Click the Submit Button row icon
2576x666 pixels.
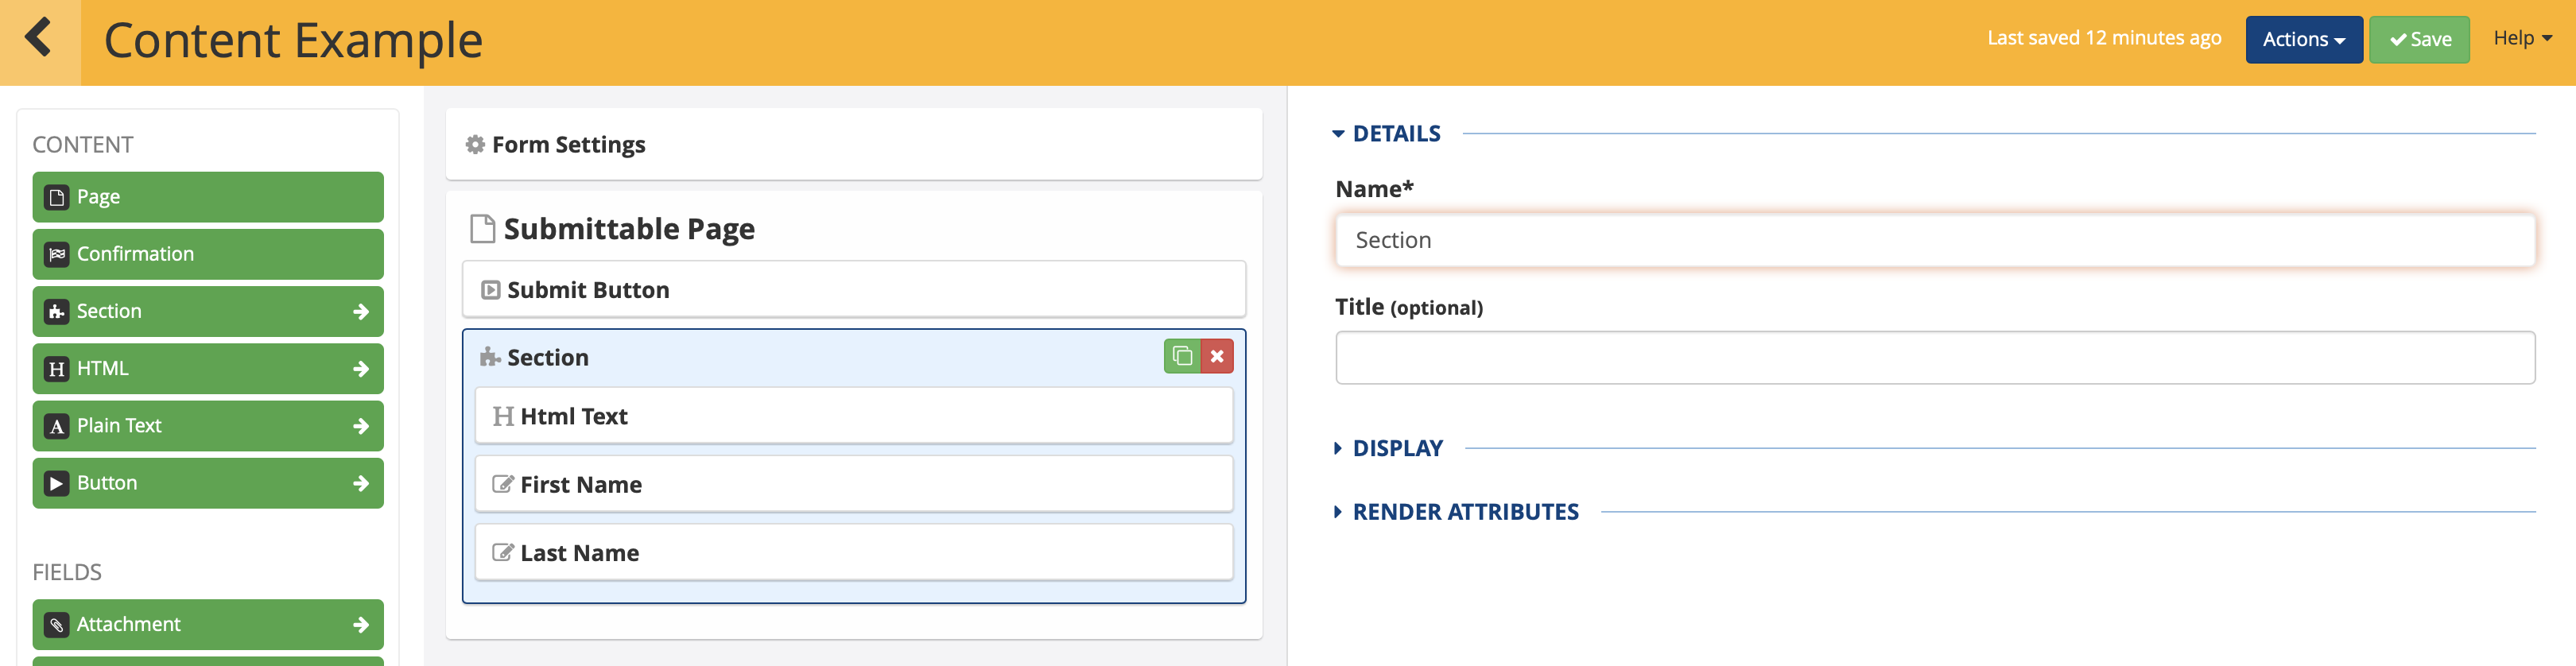tap(490, 290)
